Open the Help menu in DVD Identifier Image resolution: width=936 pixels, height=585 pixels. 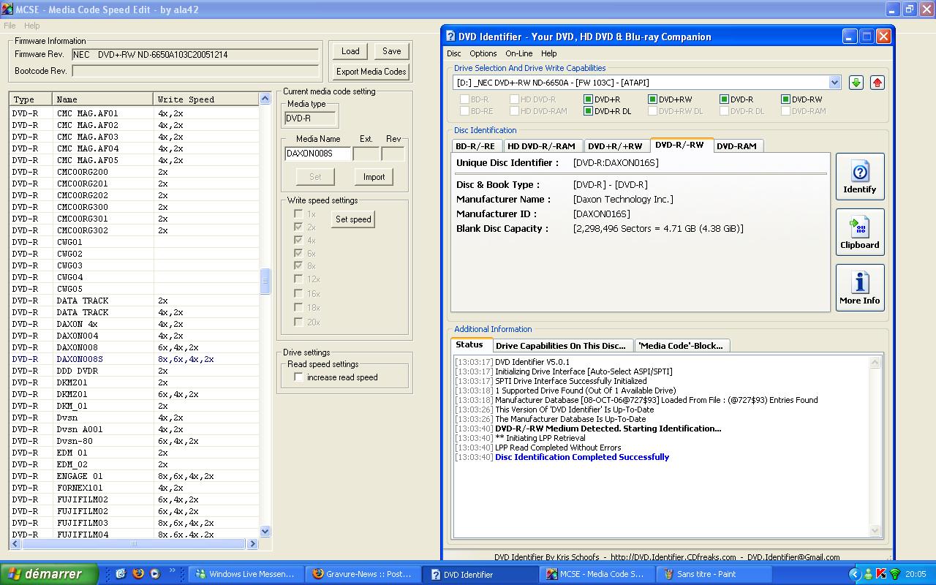tap(549, 53)
